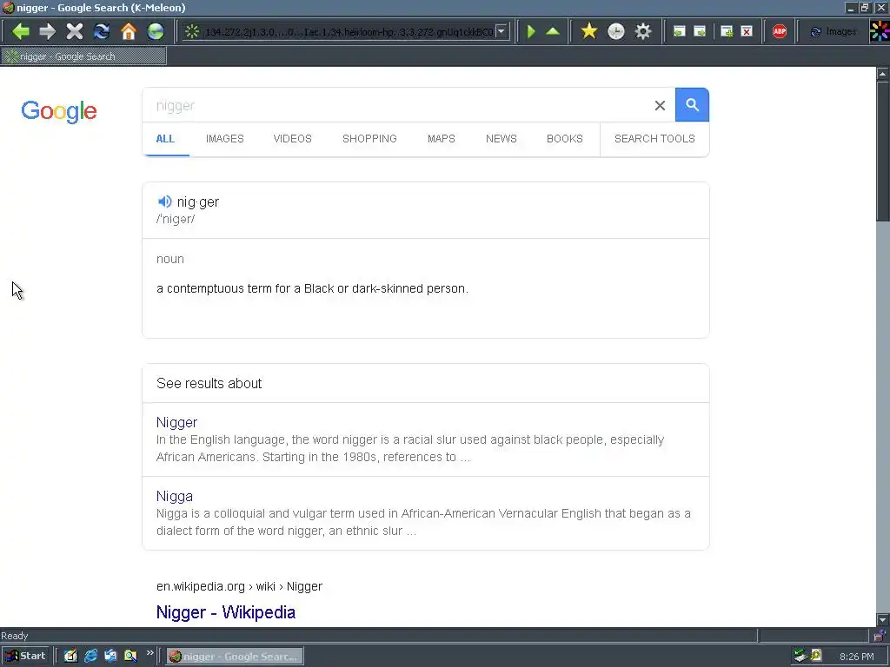
Task: Open Bookmarks with the star icon
Action: [x=589, y=31]
